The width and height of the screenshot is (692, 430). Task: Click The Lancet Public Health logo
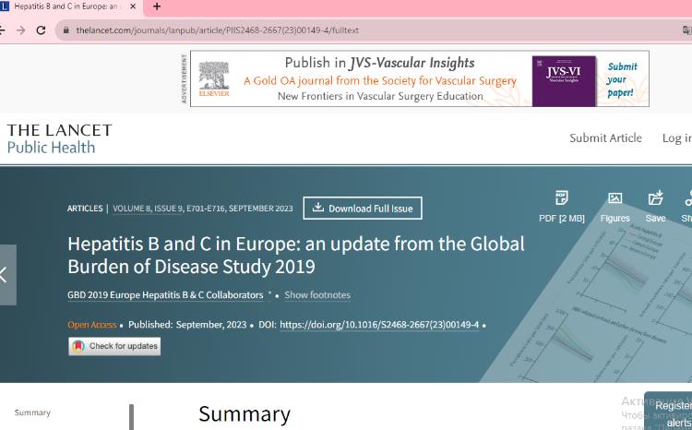coord(59,138)
